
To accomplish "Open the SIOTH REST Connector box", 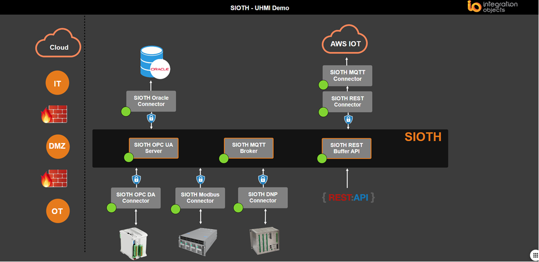I will point(348,102).
